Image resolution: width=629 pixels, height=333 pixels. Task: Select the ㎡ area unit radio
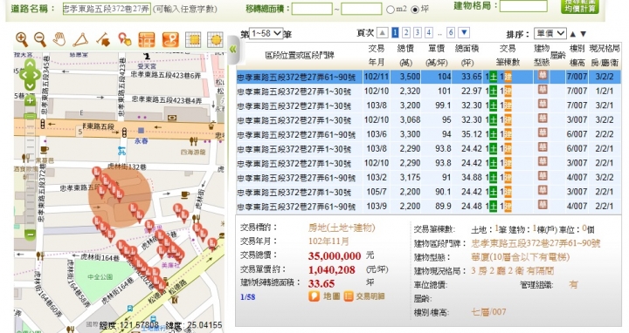[391, 10]
